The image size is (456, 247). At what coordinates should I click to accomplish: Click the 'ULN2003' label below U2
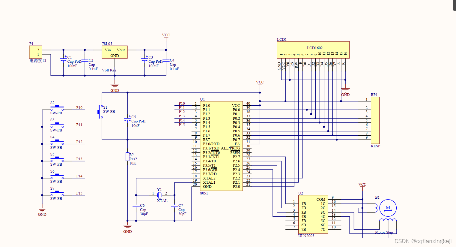coord(306,236)
